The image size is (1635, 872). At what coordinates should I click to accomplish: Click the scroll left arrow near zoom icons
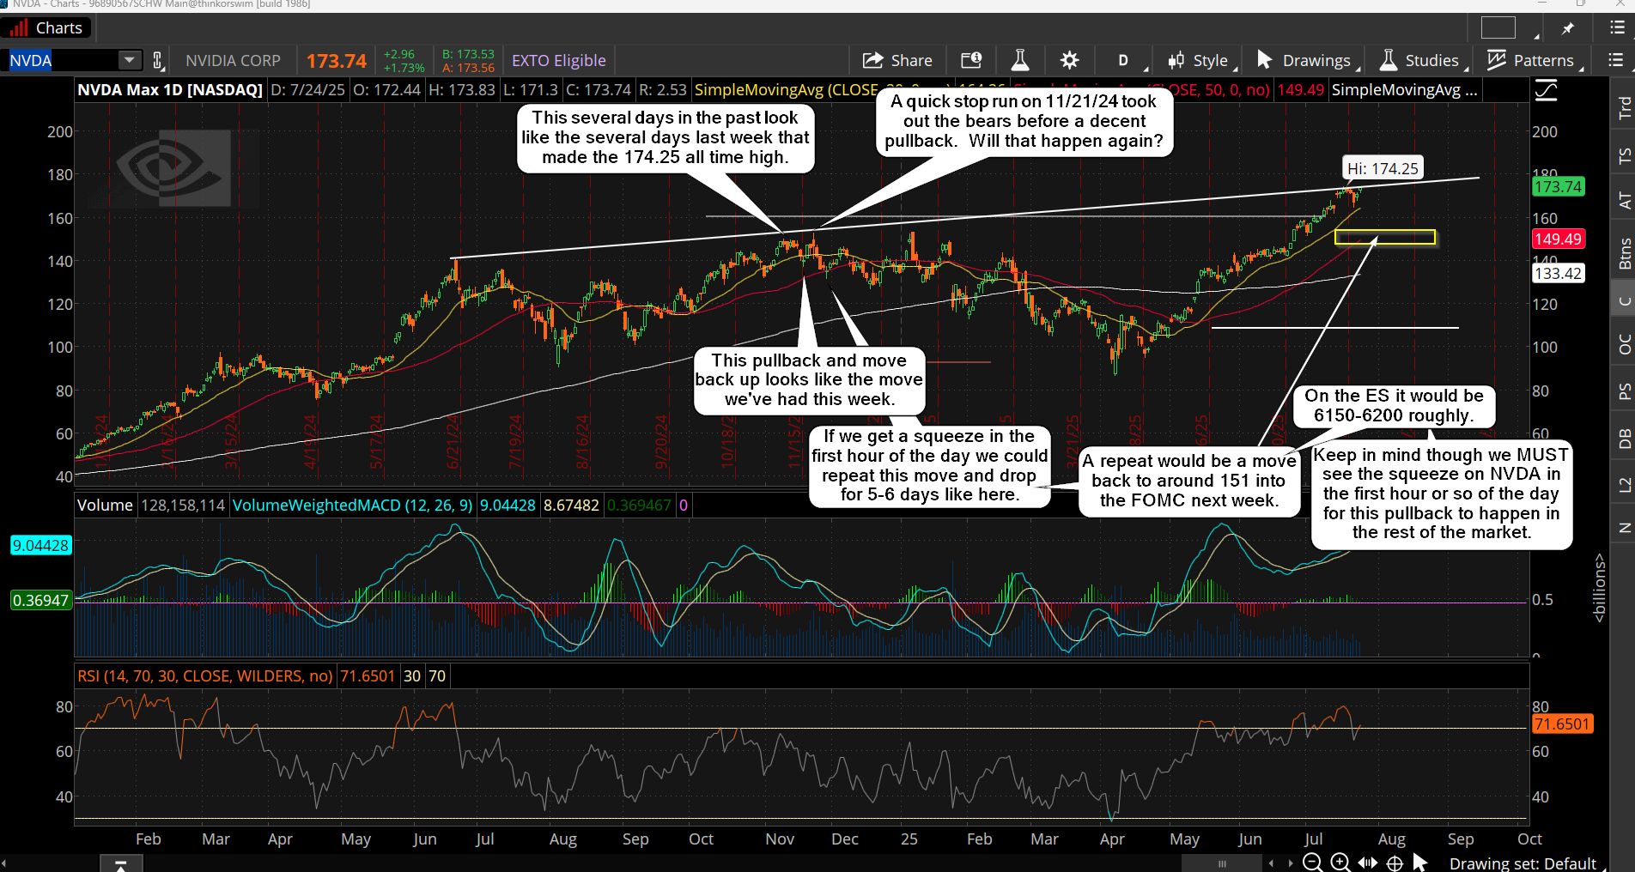(1272, 863)
